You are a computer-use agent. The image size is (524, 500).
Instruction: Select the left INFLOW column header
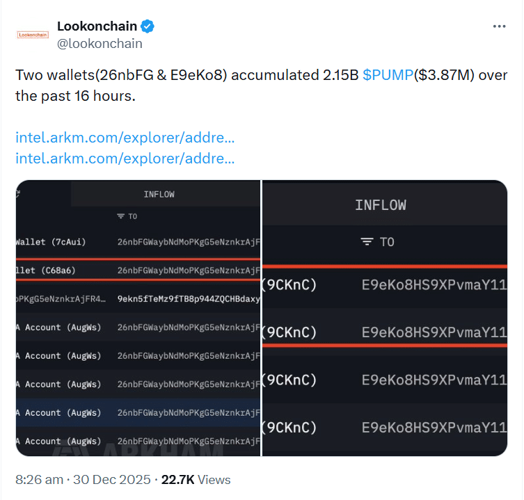pyautogui.click(x=159, y=194)
